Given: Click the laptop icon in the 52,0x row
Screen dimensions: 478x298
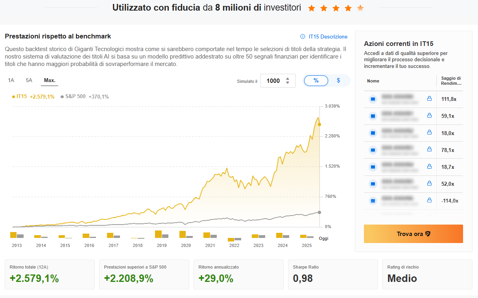Looking at the screenshot, I should pos(373,184).
